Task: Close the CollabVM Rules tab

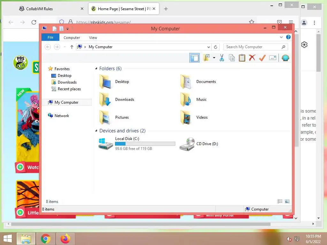Action: click(x=82, y=9)
